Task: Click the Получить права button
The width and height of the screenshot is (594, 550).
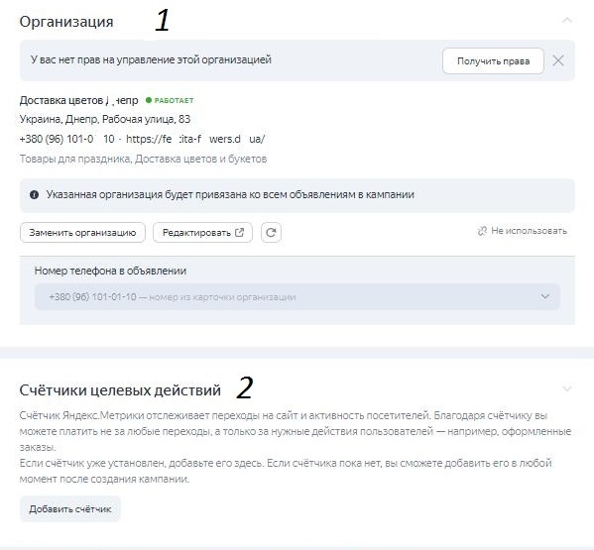Action: tap(493, 60)
